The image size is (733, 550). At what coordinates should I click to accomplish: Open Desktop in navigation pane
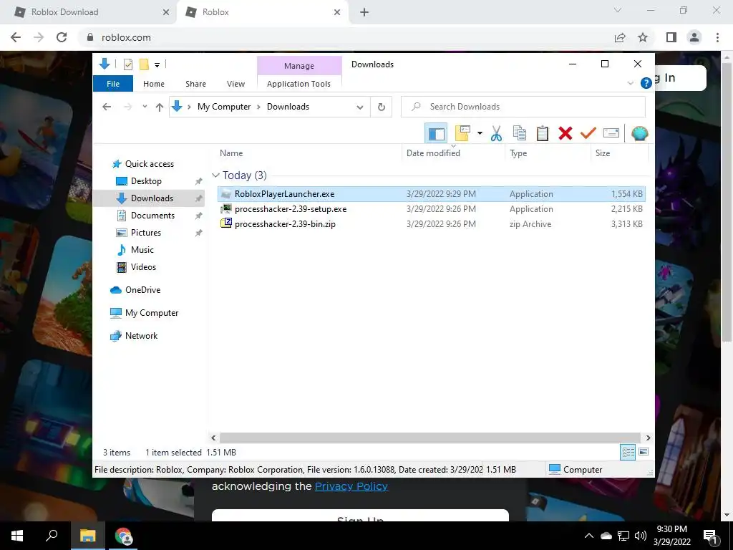[x=146, y=181]
